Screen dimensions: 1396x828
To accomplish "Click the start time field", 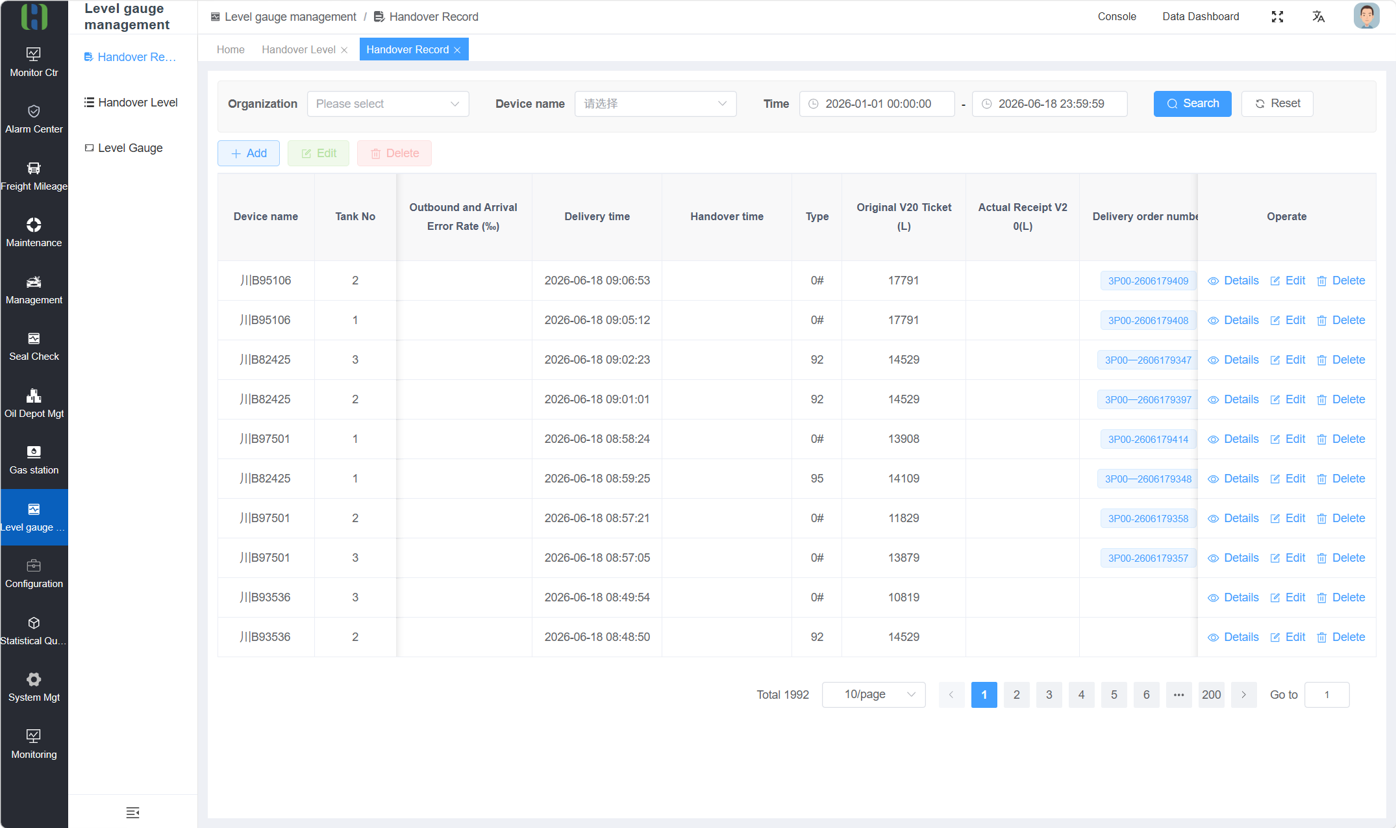I will (877, 104).
